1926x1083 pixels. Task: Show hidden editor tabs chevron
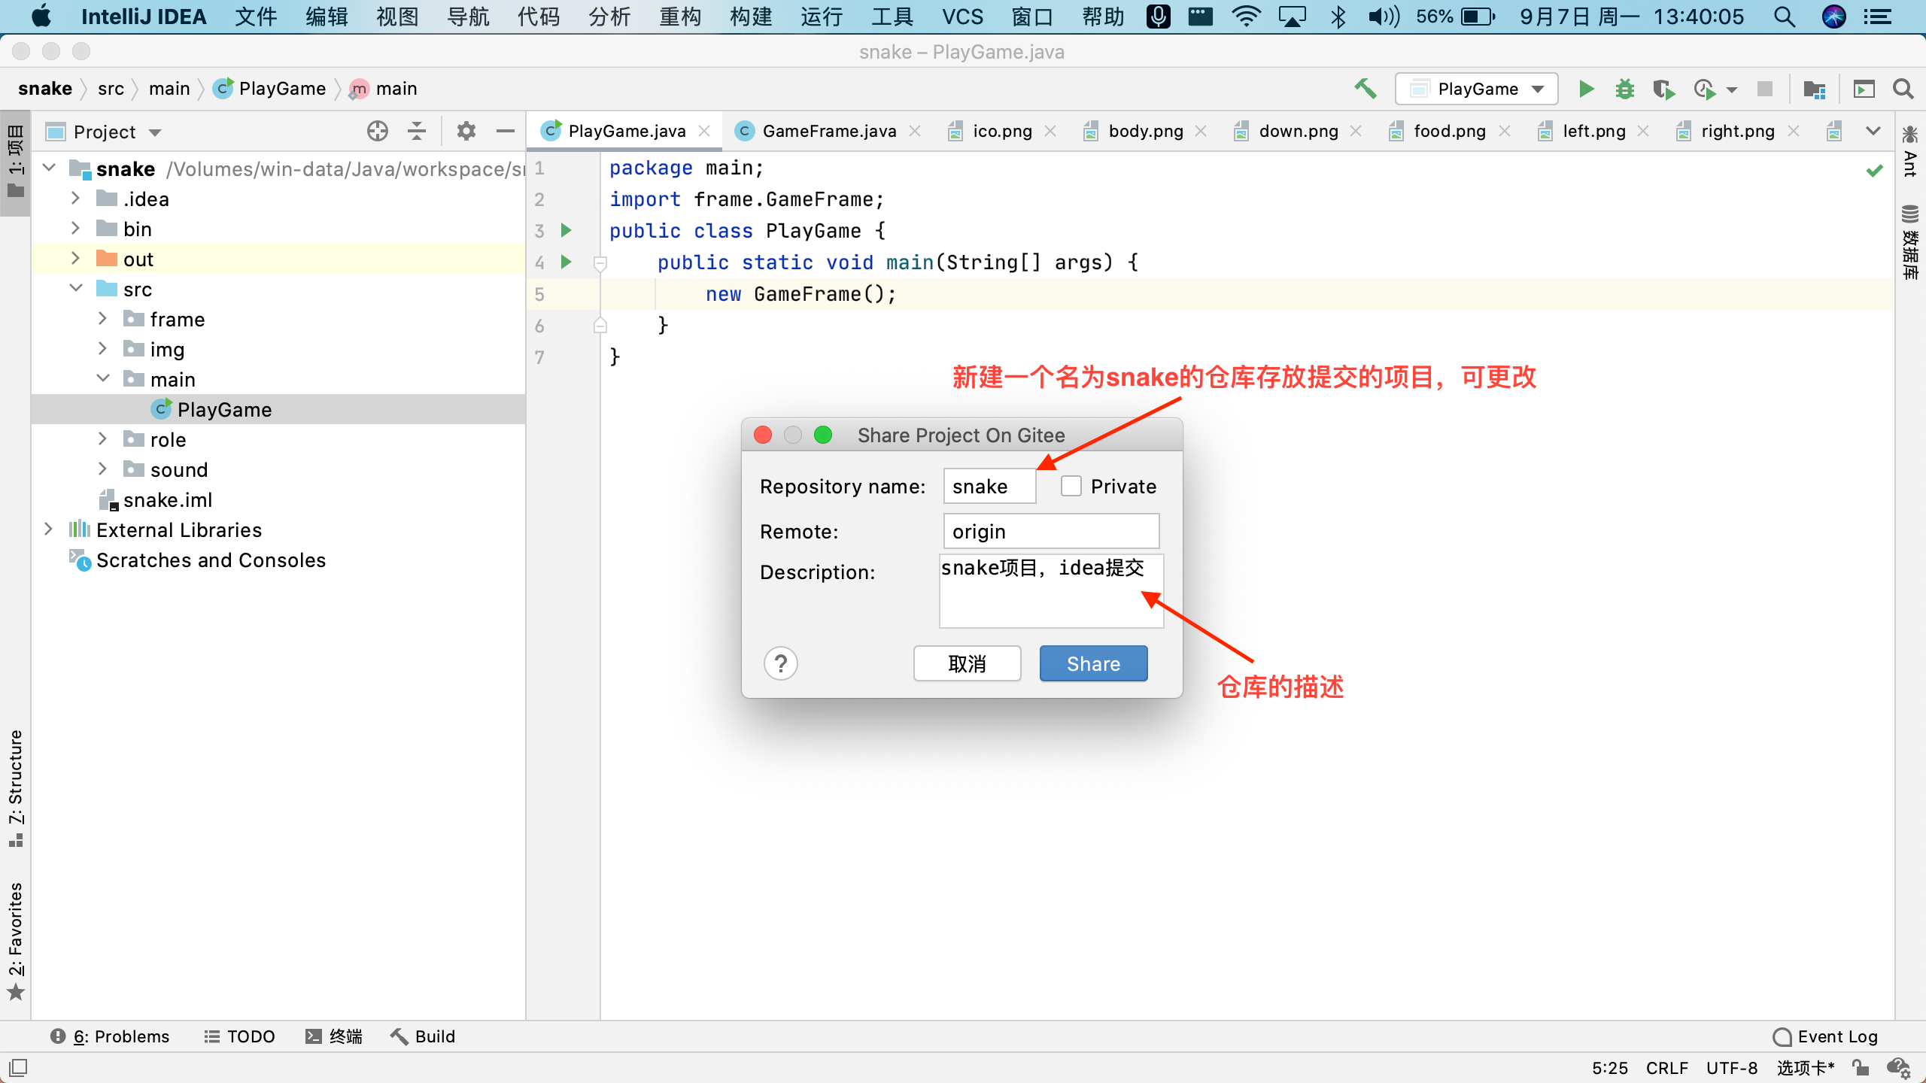[1873, 131]
